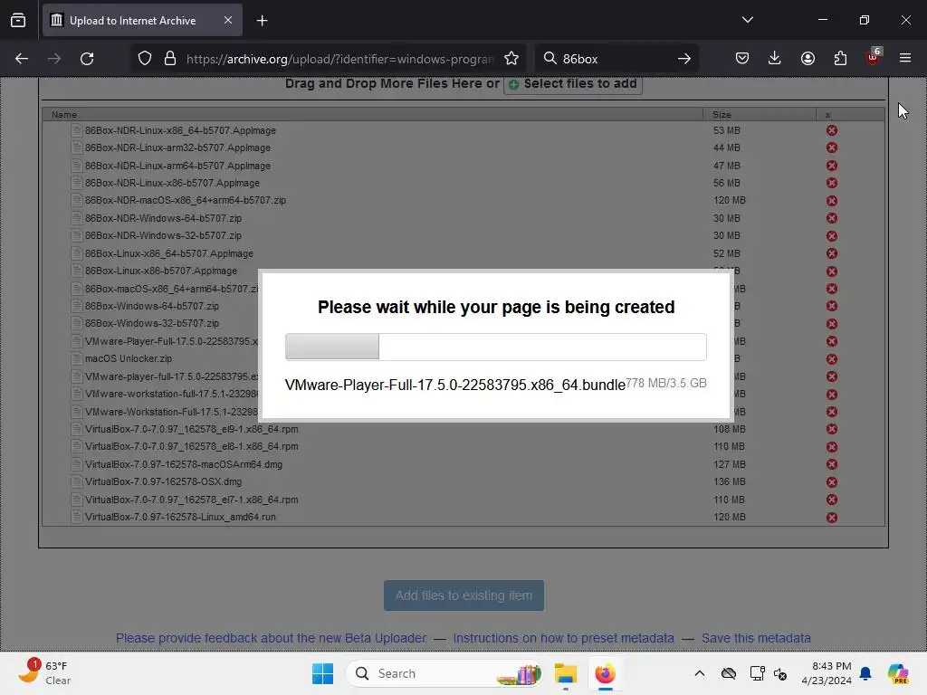Open browser extensions menu

point(840,58)
